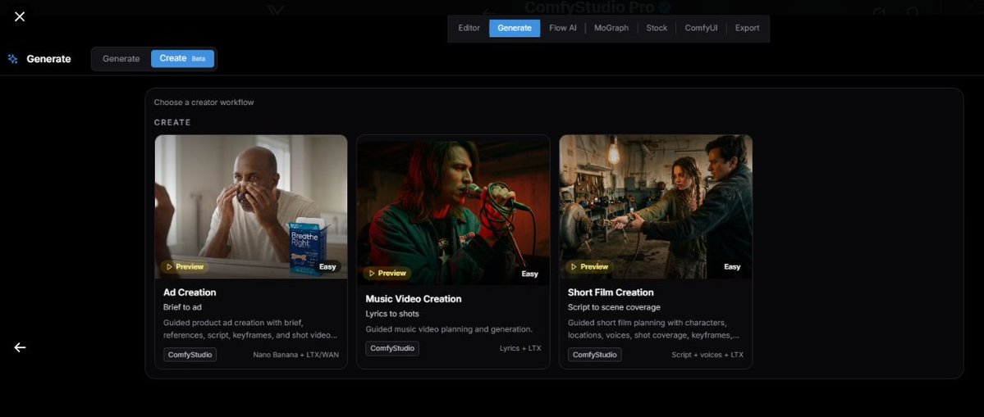Switch to the Export tab
Viewport: 984px width, 417px height.
click(x=747, y=28)
